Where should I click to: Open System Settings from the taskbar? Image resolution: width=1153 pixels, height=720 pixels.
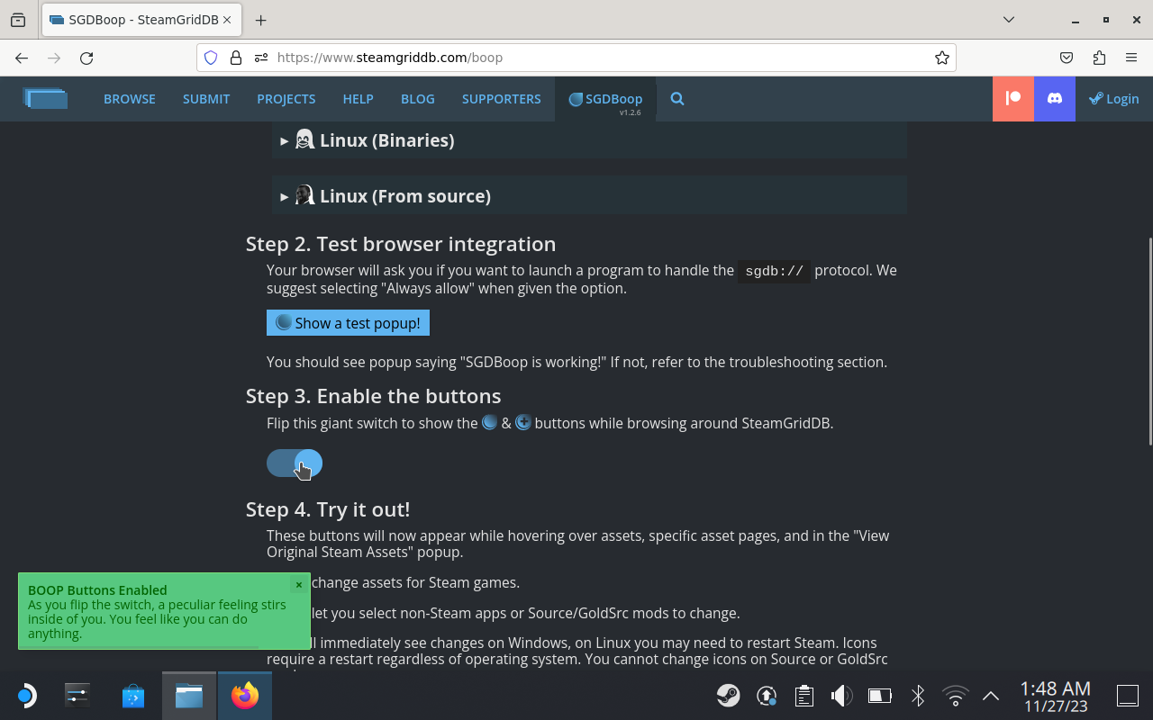point(77,696)
